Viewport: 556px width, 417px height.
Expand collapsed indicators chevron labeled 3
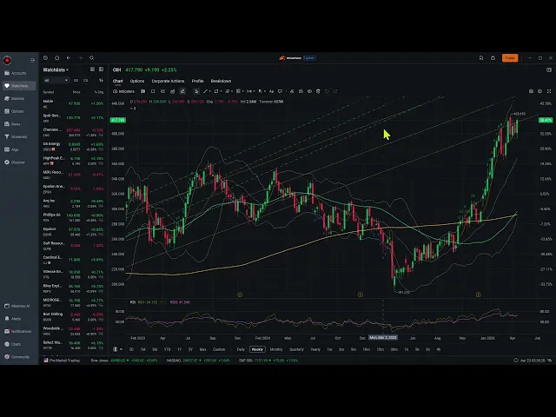[133, 108]
